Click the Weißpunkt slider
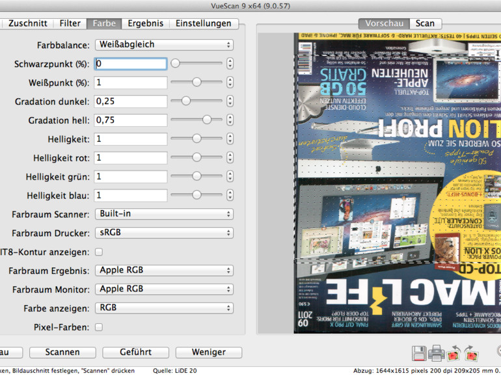 (196, 83)
